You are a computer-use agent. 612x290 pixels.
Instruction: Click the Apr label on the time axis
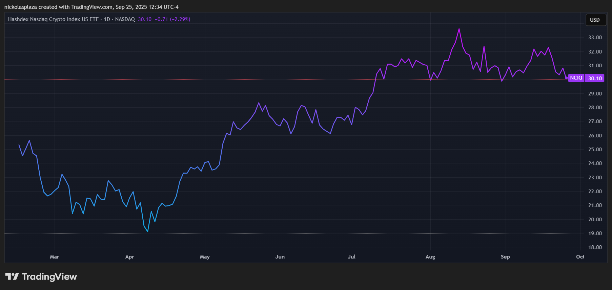pyautogui.click(x=129, y=257)
